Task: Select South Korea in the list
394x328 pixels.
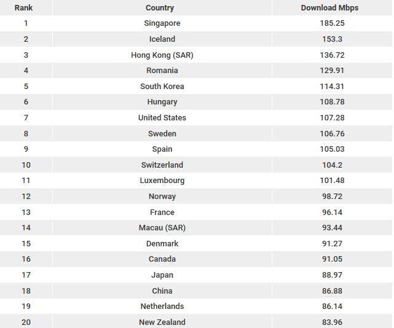Action: tap(162, 87)
